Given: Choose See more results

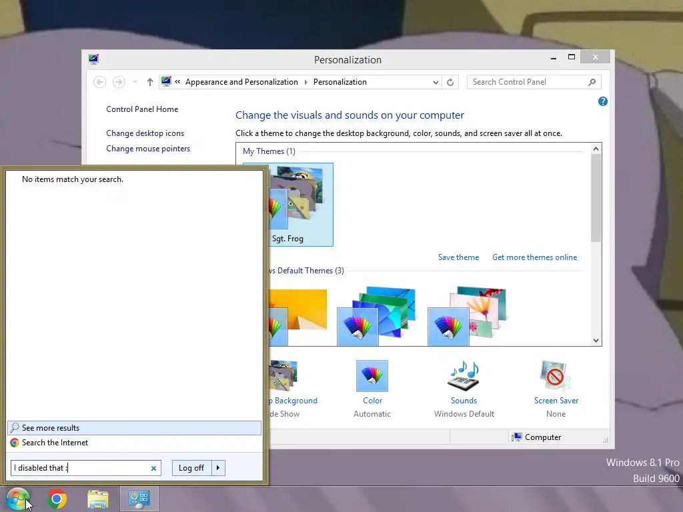Looking at the screenshot, I should 134,428.
